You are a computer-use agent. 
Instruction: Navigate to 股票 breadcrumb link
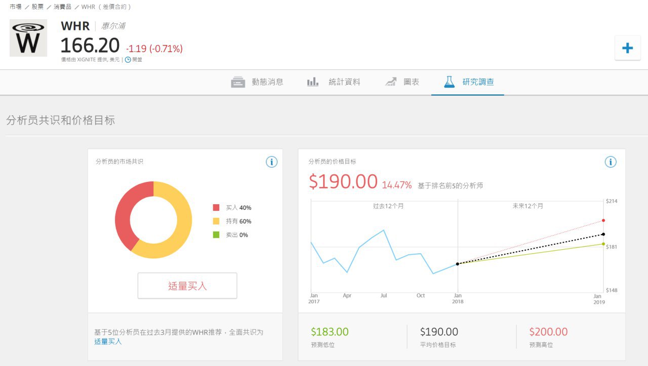point(38,7)
